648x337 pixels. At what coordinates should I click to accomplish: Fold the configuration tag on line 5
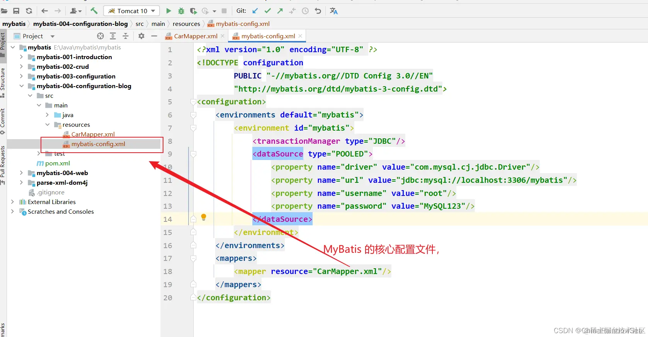[x=193, y=102]
